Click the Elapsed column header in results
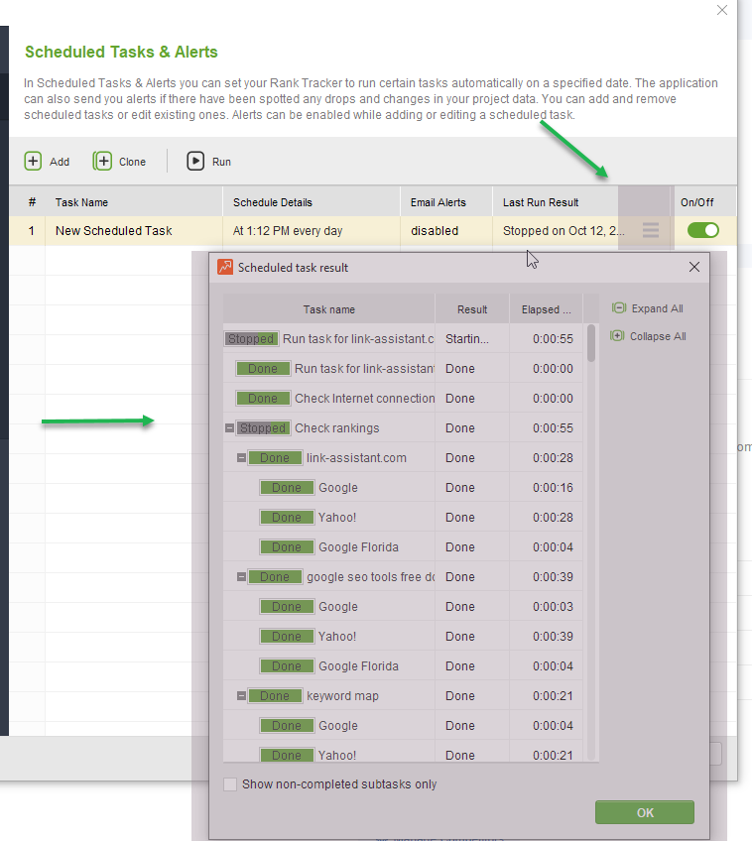 [x=546, y=309]
